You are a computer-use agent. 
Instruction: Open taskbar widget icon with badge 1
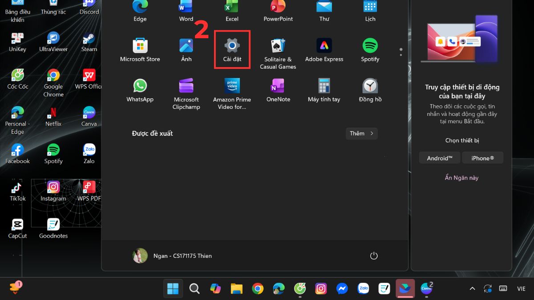tap(15, 288)
